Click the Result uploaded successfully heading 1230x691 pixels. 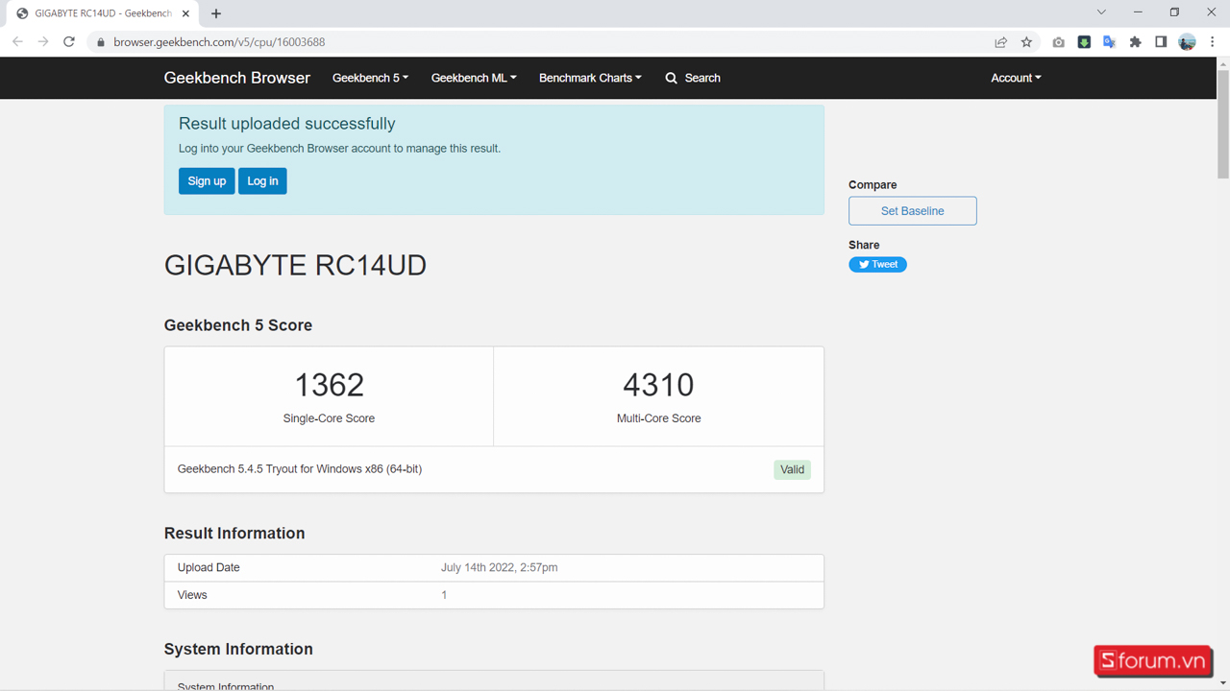pos(287,124)
